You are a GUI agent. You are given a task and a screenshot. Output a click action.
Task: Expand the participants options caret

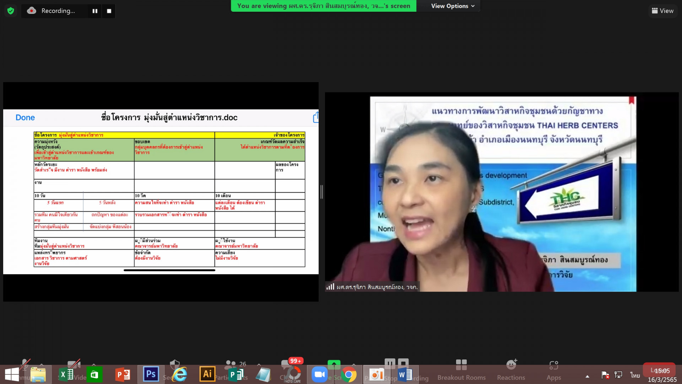coord(259,364)
